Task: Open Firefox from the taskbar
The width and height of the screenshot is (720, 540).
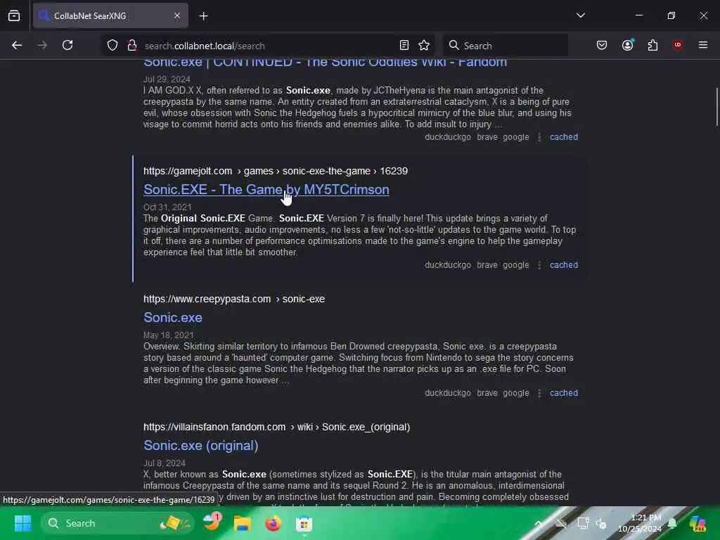Action: coord(274,523)
